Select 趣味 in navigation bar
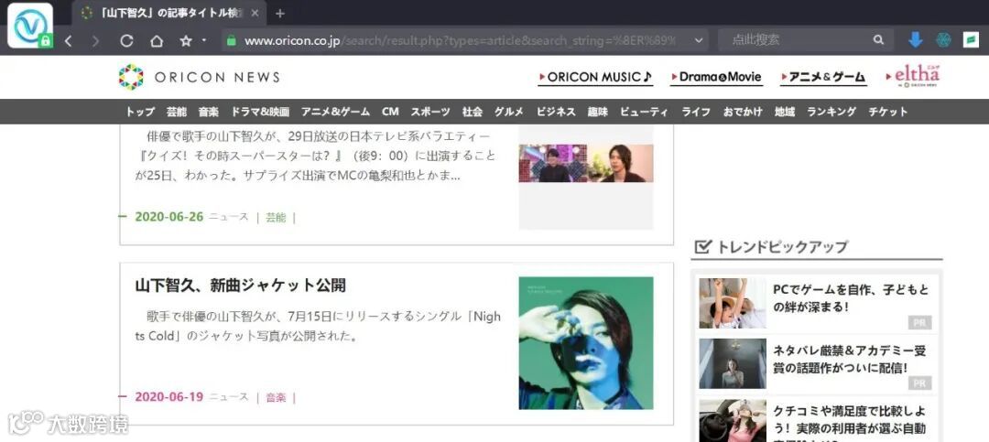 (x=598, y=112)
